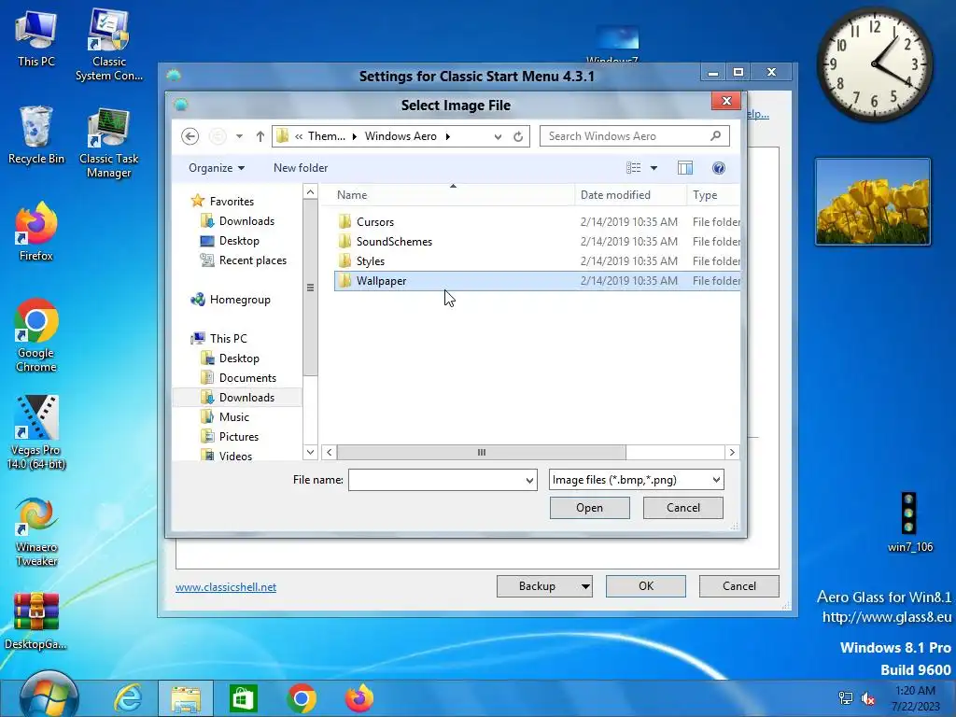Open the win7_106 desktop icon
The image size is (956, 717).
pyautogui.click(x=909, y=522)
